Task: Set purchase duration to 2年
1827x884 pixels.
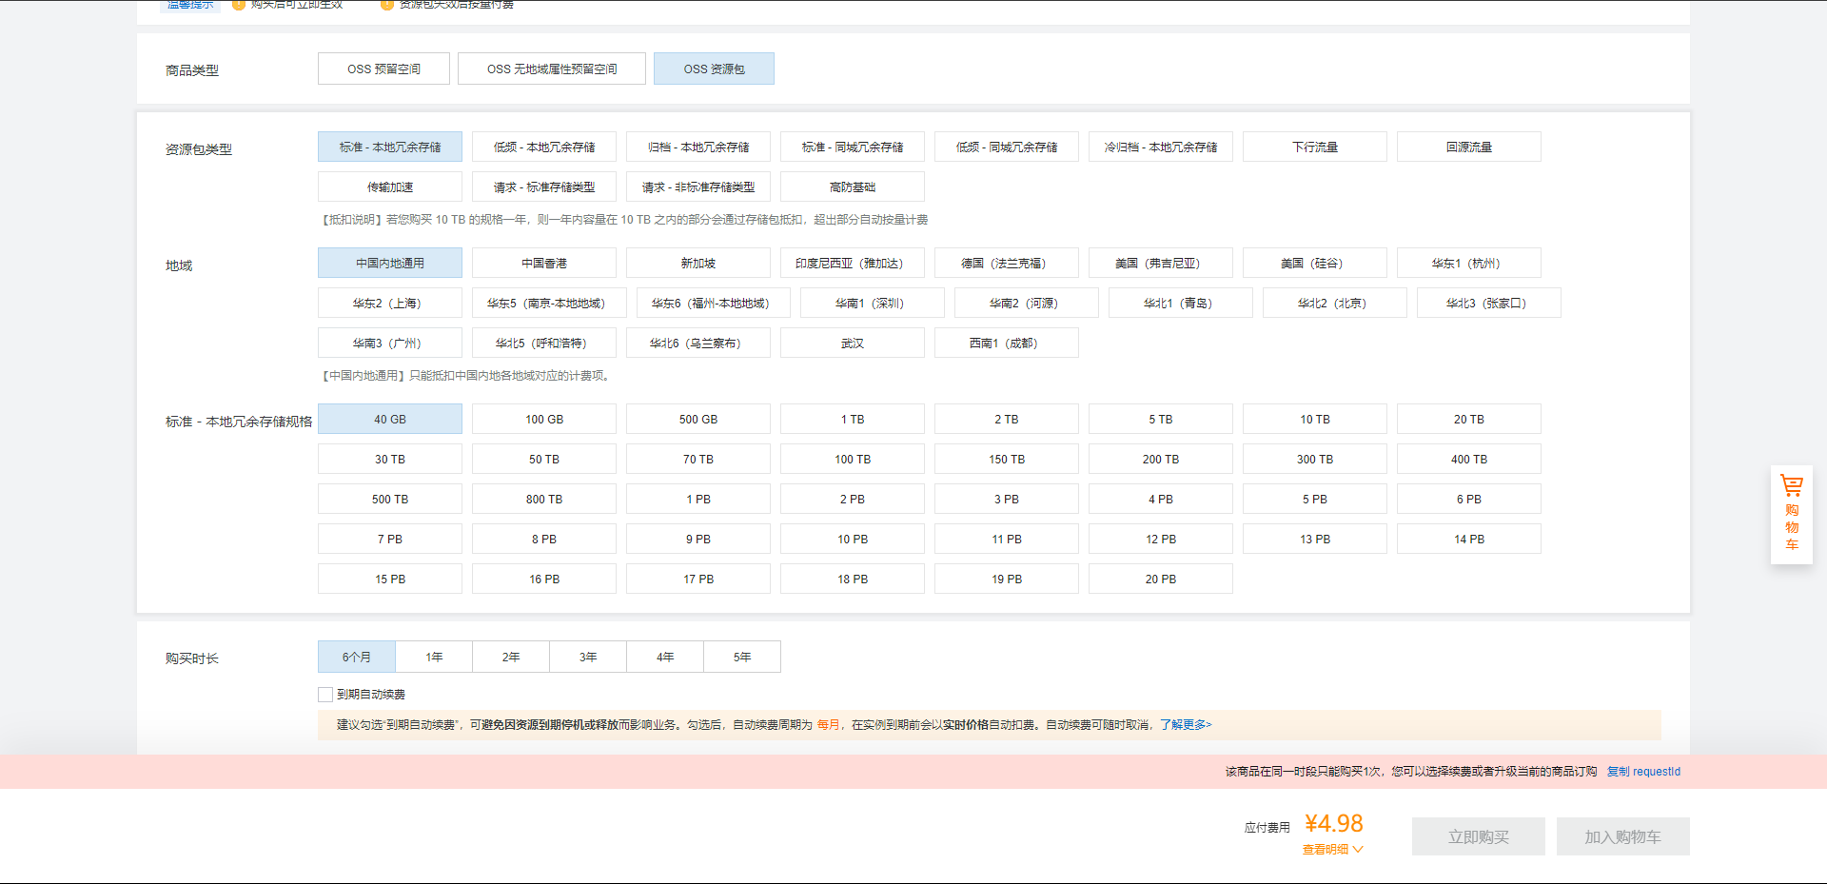Action: tap(511, 657)
